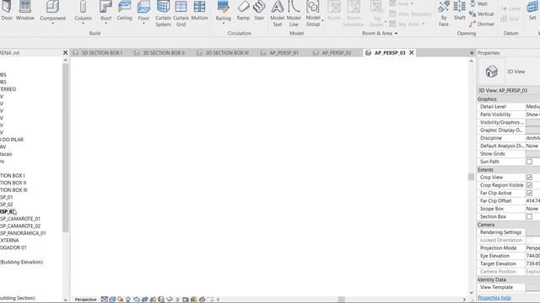540x303 pixels.
Task: Edit the Eye Elevation value
Action: [532, 256]
